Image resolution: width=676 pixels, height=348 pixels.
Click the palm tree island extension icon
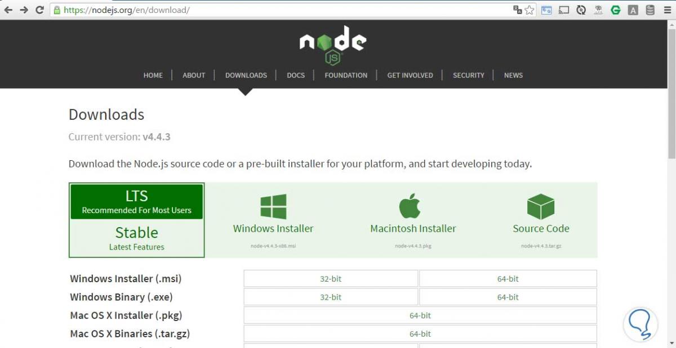[x=598, y=10]
